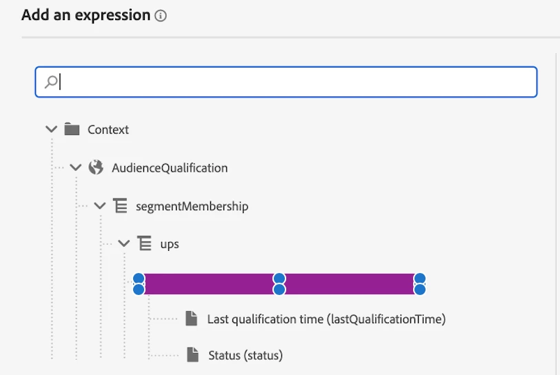Click the Last qualification time file icon
The image size is (560, 375).
192,318
